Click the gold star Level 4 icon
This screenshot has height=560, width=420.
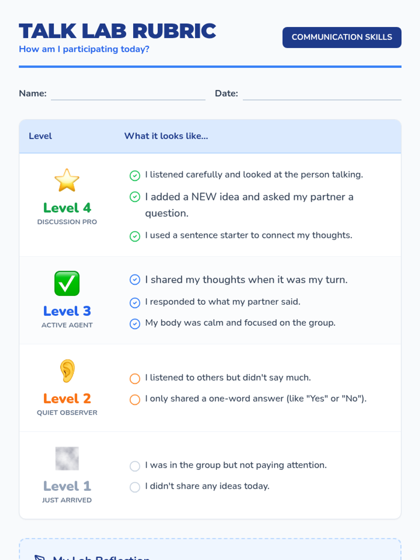click(x=67, y=180)
